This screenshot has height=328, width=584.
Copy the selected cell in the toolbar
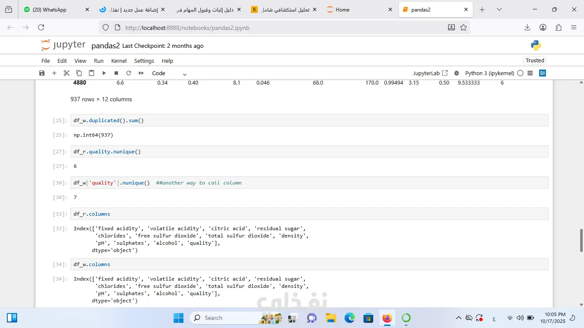(79, 73)
